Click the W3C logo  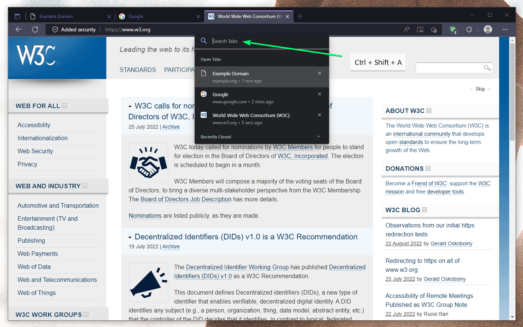[x=38, y=56]
